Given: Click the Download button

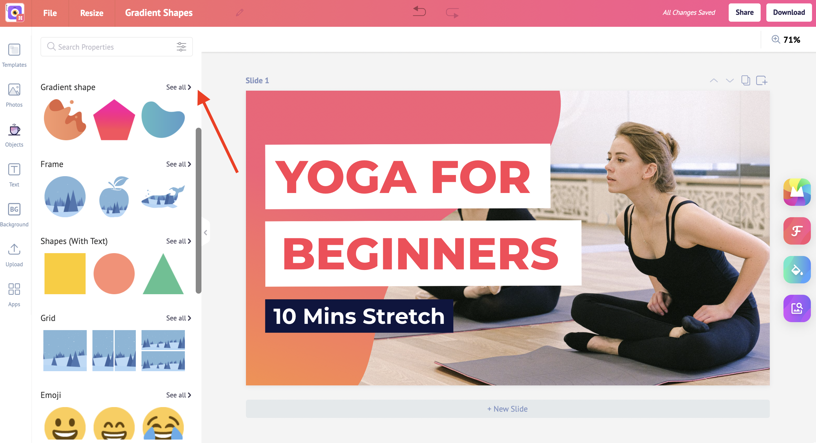Looking at the screenshot, I should (x=789, y=12).
